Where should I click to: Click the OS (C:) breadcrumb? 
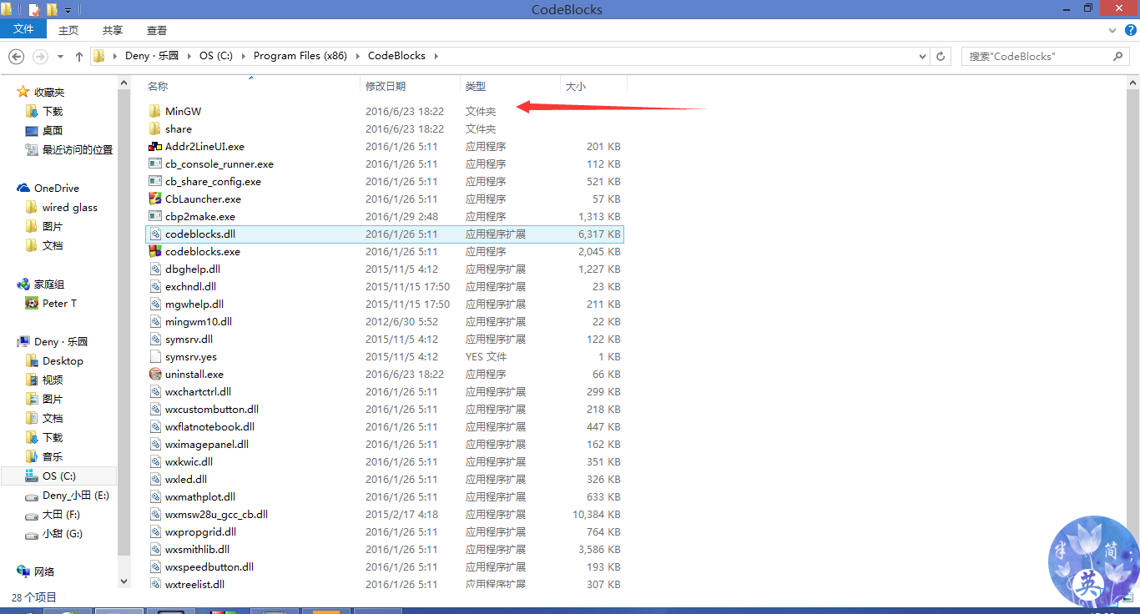tap(216, 56)
